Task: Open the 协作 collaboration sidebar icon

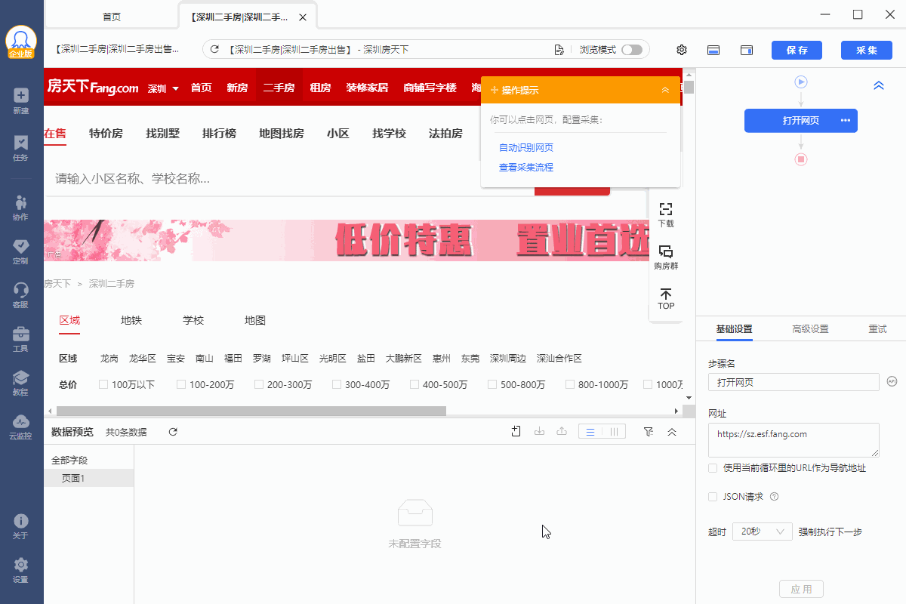Action: click(21, 208)
